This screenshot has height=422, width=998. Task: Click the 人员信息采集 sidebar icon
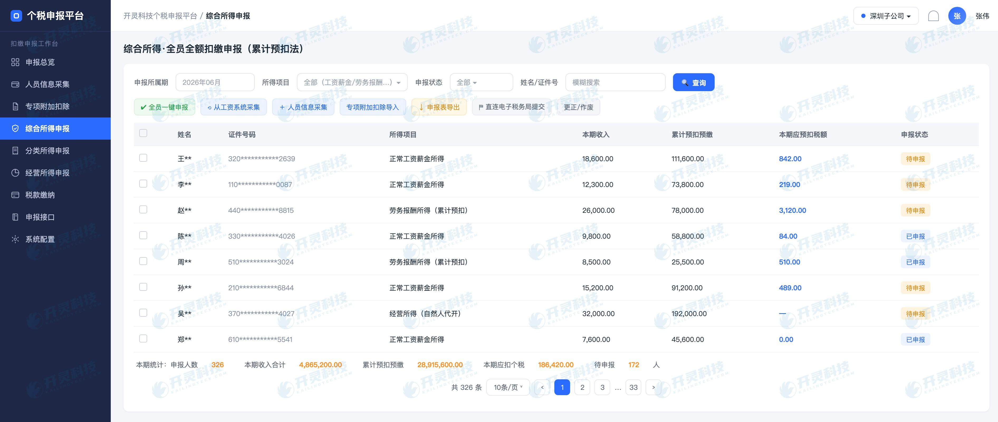(15, 84)
